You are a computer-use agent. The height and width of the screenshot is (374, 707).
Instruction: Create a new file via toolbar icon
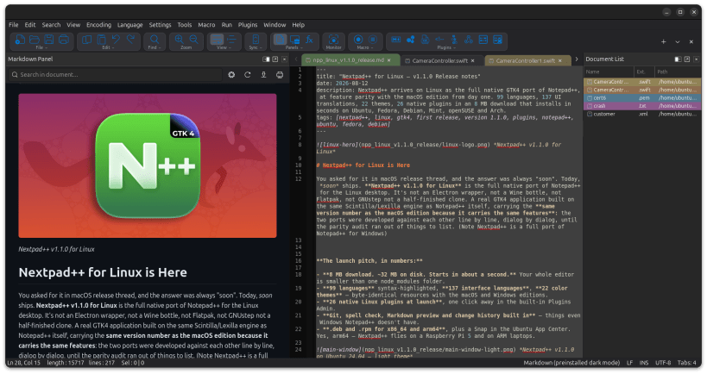pyautogui.click(x=20, y=40)
